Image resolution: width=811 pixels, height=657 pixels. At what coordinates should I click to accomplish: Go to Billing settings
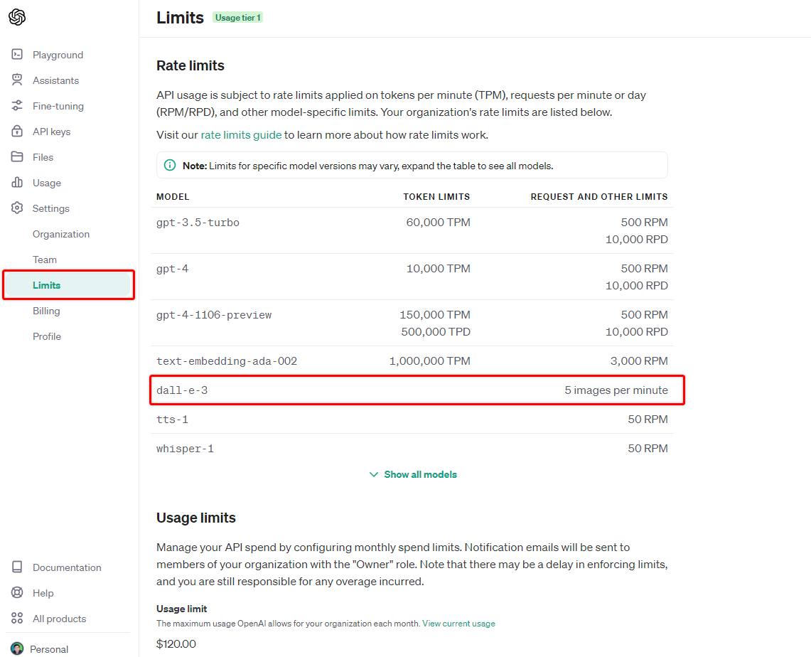point(46,311)
